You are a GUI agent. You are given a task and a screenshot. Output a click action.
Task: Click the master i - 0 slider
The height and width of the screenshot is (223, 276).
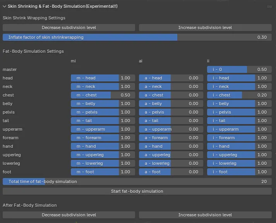(x=239, y=69)
